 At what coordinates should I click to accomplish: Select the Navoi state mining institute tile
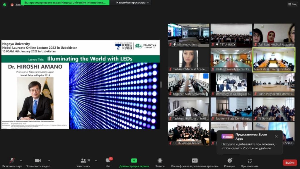pos(274,60)
